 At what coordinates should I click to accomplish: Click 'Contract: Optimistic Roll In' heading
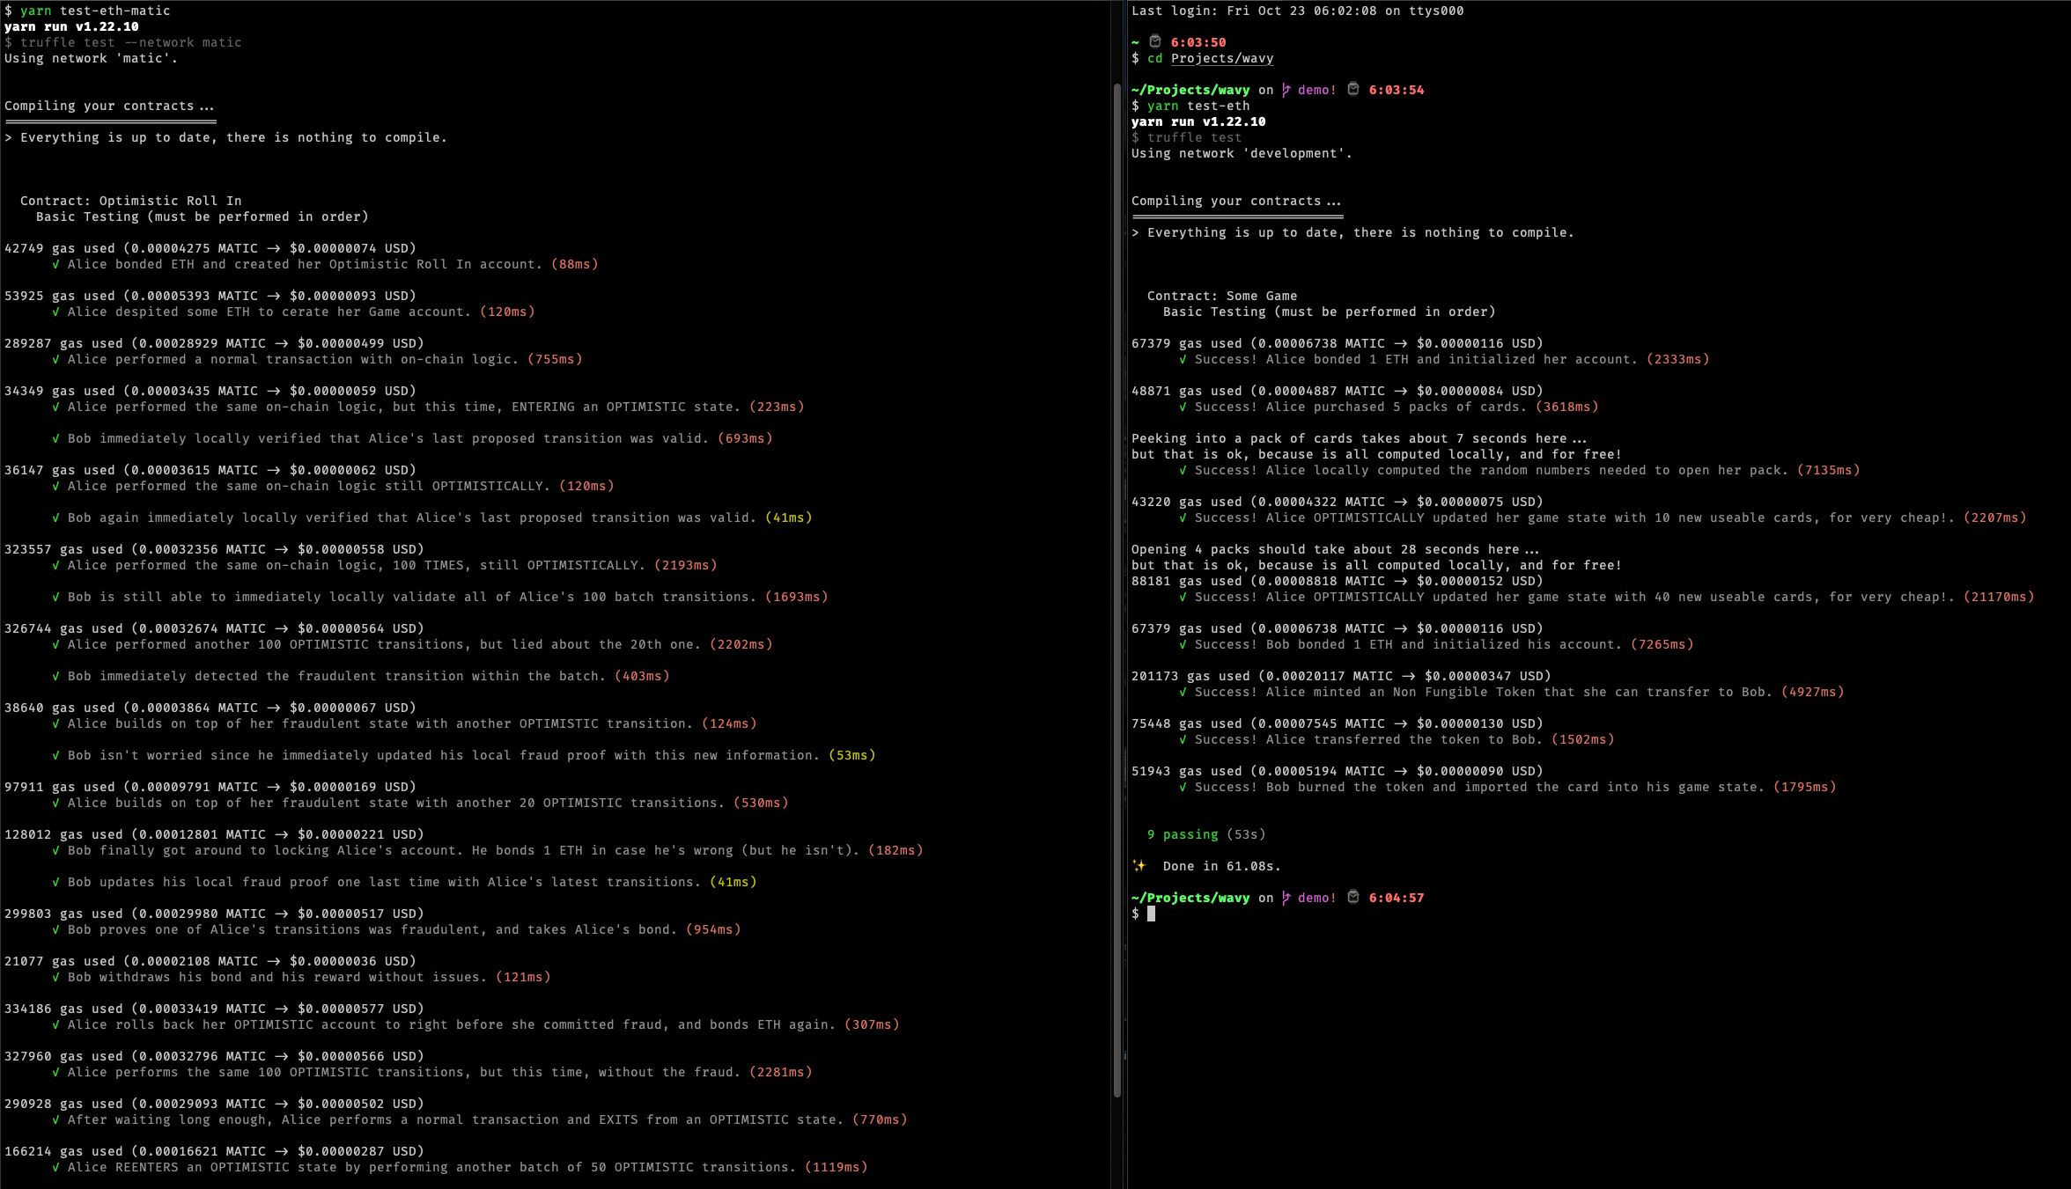130,201
